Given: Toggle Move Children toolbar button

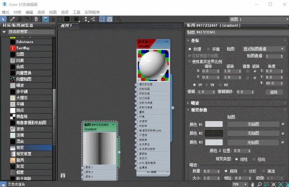Looking at the screenshot, I should coord(46,19).
